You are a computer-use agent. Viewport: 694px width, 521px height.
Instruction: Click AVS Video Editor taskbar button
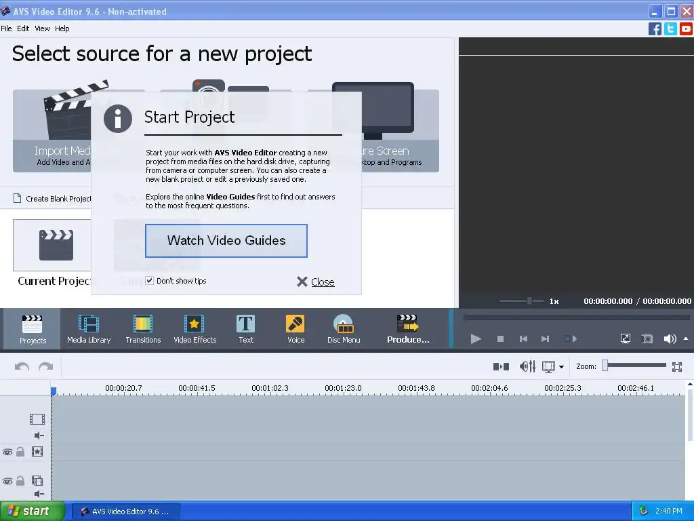pyautogui.click(x=125, y=512)
